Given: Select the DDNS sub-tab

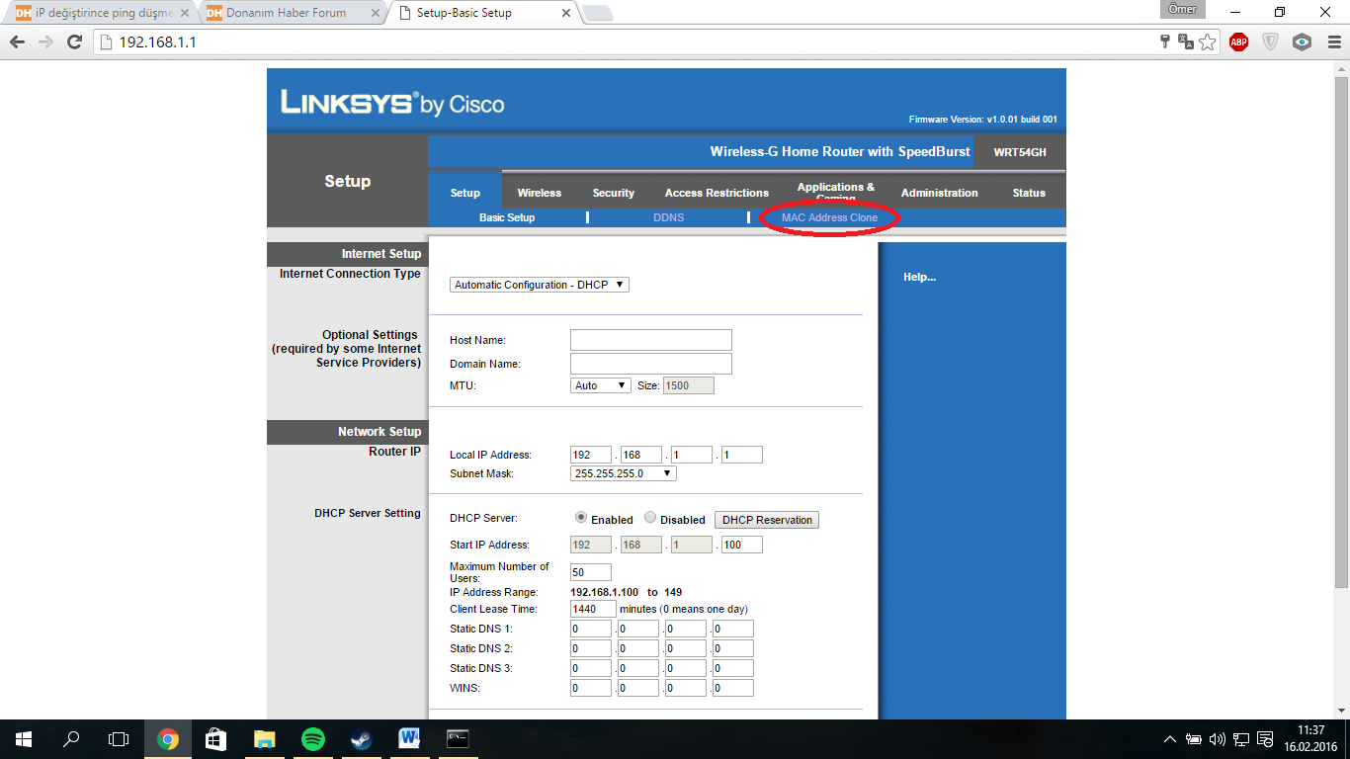Looking at the screenshot, I should click(668, 217).
